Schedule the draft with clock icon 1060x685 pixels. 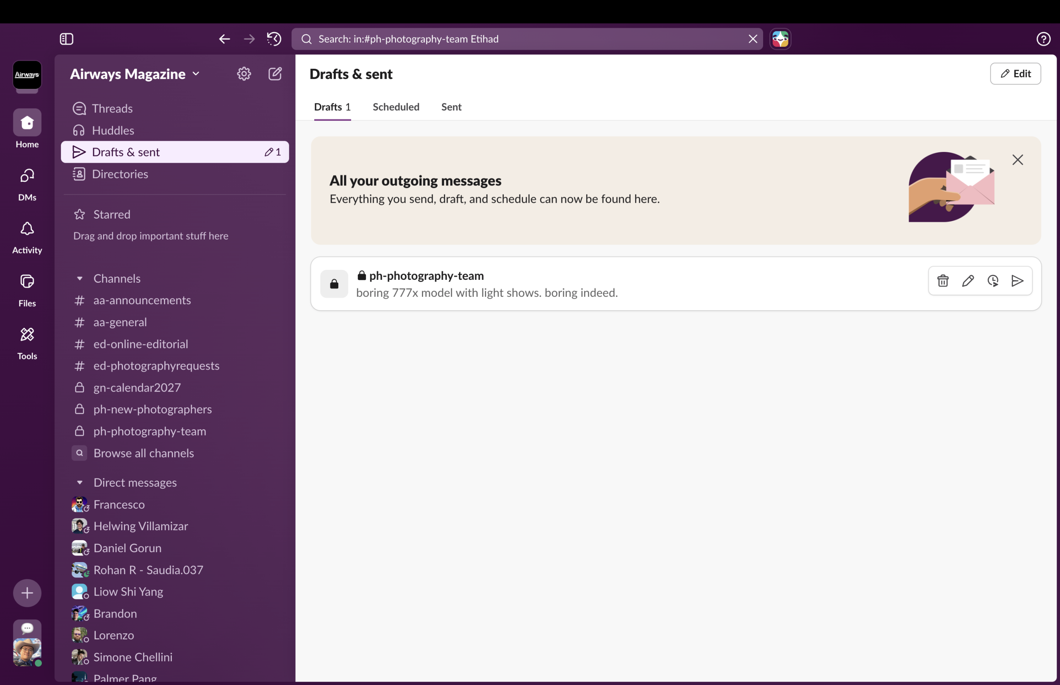click(x=993, y=281)
